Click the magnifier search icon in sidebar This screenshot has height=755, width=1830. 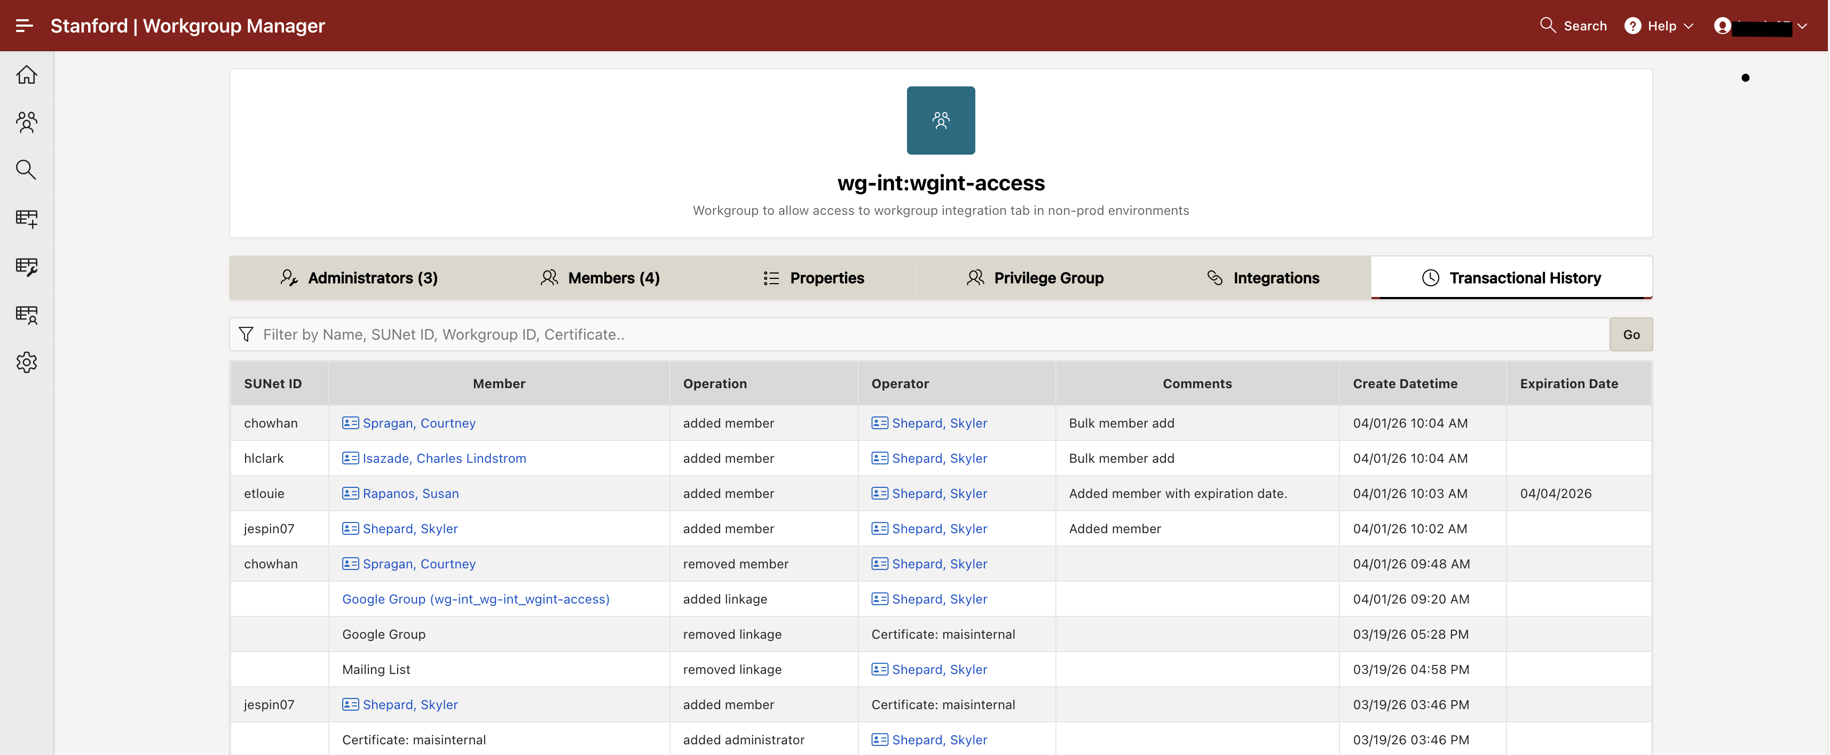pos(26,170)
